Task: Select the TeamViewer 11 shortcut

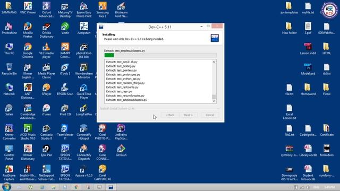Action: 65,132
